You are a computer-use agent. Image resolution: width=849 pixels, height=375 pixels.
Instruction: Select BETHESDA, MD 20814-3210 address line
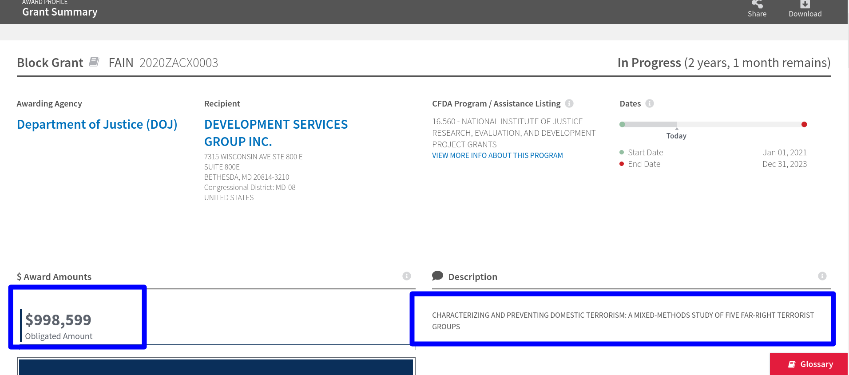click(246, 177)
